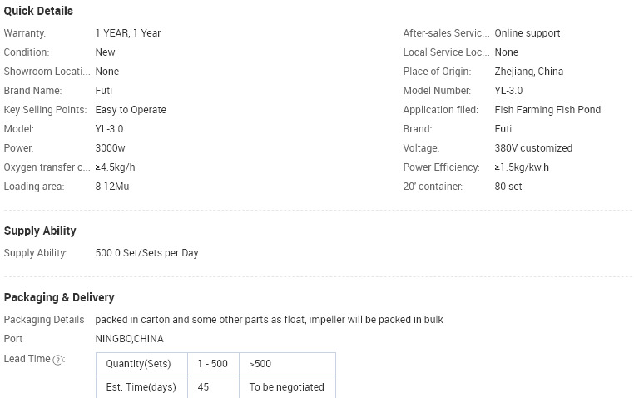Click the truncated Showroom Location label
This screenshot has width=634, height=398.
click(47, 72)
